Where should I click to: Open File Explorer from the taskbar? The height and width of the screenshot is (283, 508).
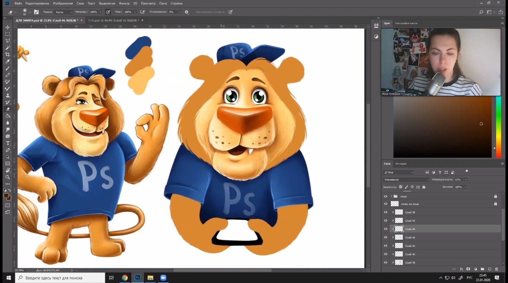(150, 278)
